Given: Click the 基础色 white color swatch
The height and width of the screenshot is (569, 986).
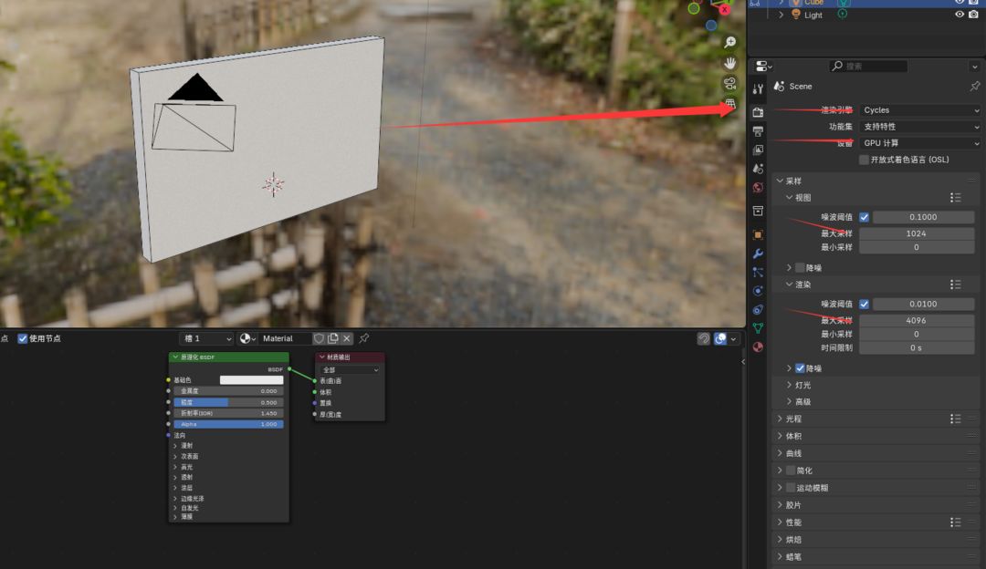Looking at the screenshot, I should coord(252,380).
